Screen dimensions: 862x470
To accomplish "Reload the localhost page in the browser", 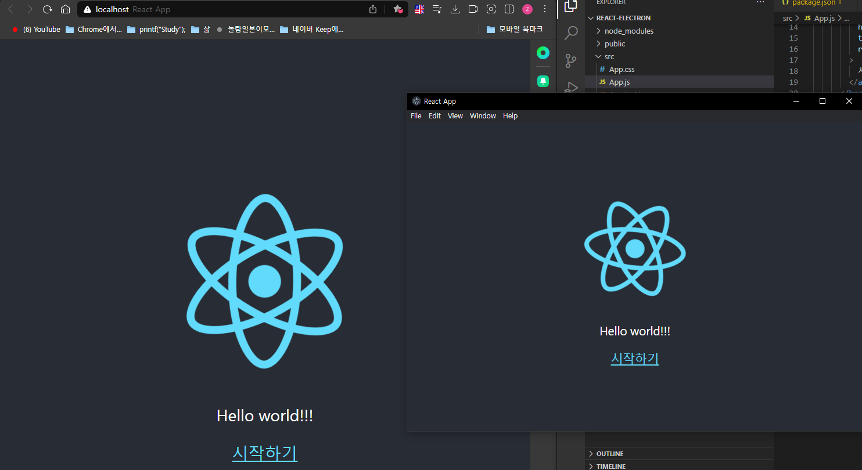I will 48,9.
